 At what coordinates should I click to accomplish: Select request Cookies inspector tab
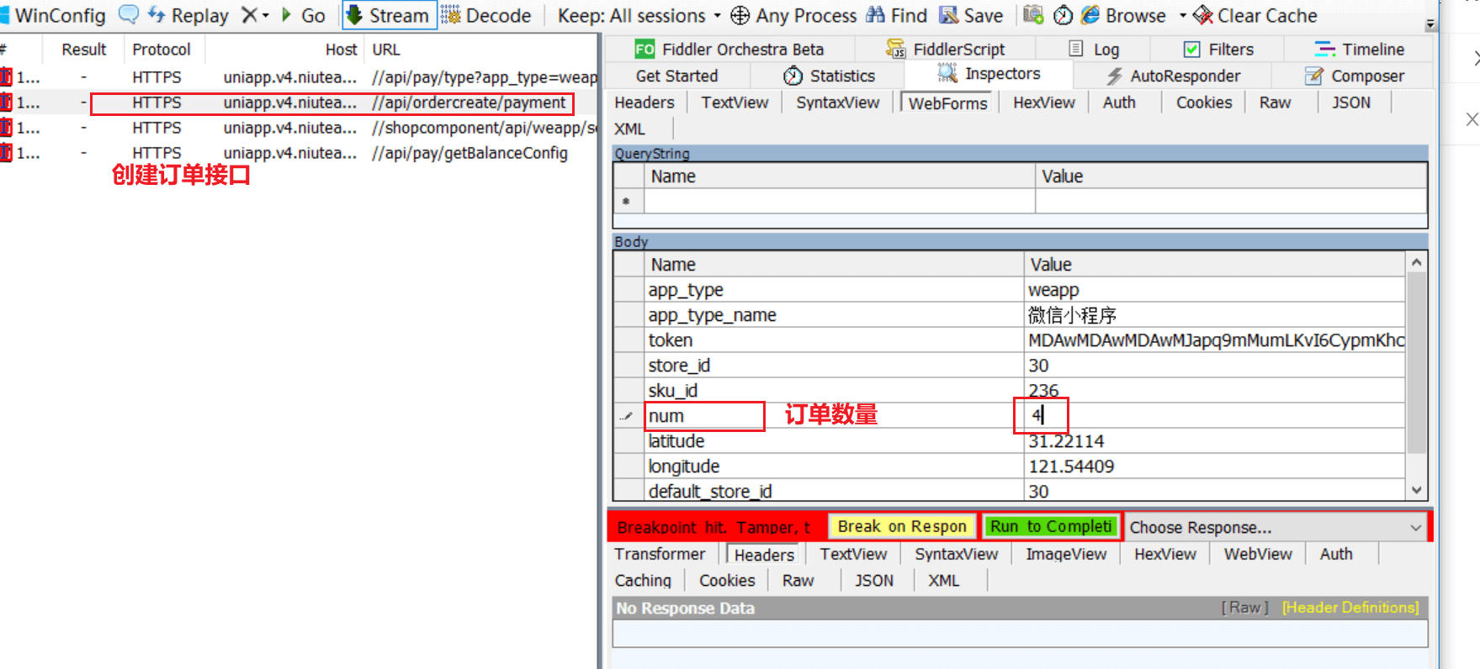1204,103
